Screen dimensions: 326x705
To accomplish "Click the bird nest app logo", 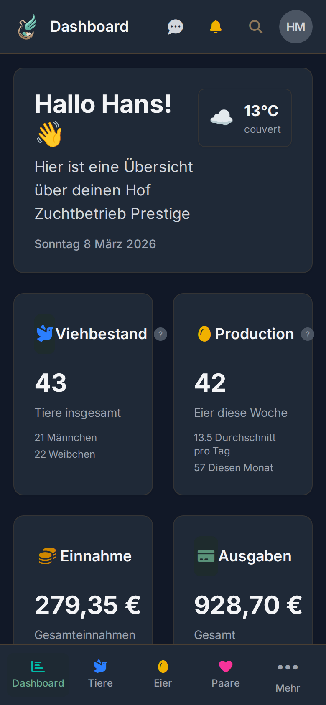I will pos(27,27).
